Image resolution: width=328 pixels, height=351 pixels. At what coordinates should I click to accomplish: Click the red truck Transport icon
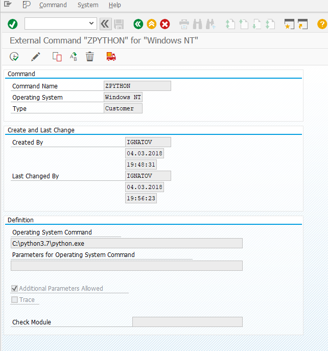pyautogui.click(x=111, y=56)
